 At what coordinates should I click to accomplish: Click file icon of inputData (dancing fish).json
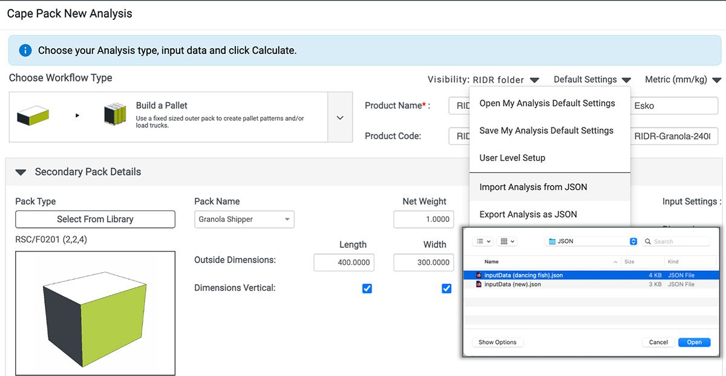click(479, 275)
